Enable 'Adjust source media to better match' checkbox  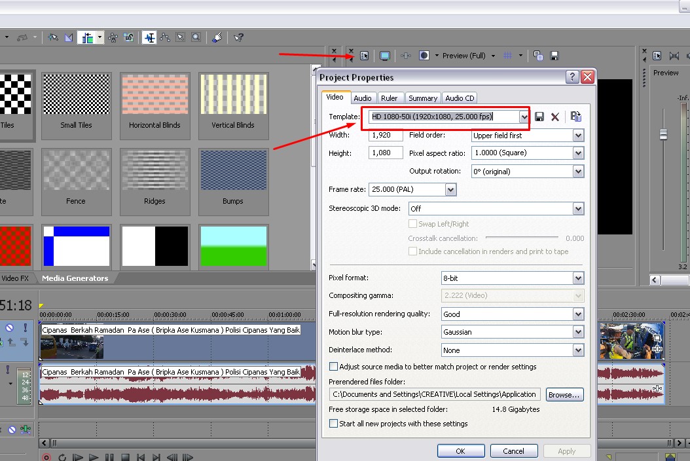tap(334, 367)
